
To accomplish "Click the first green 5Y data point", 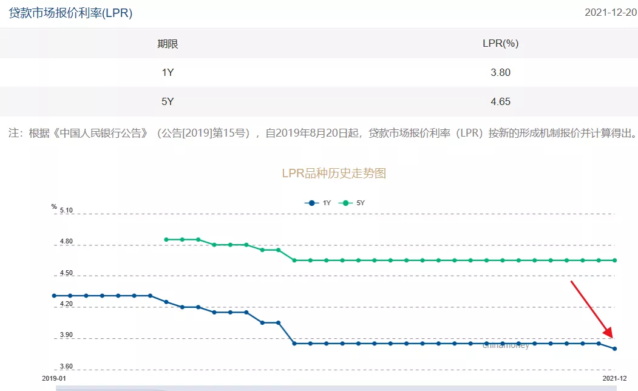I will 166,240.
